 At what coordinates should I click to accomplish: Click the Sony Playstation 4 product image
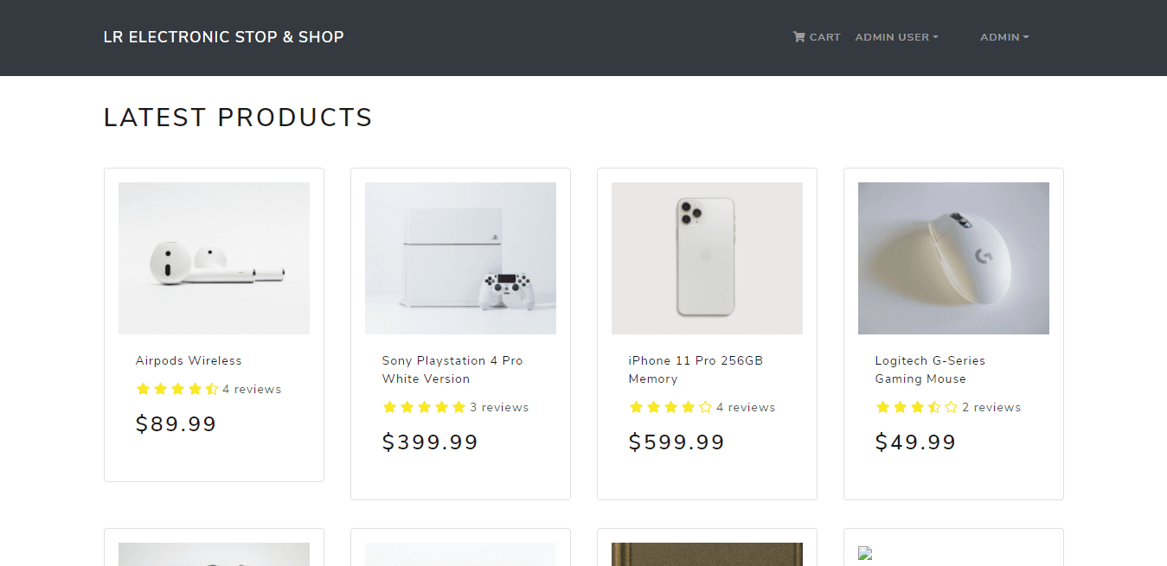tap(459, 258)
